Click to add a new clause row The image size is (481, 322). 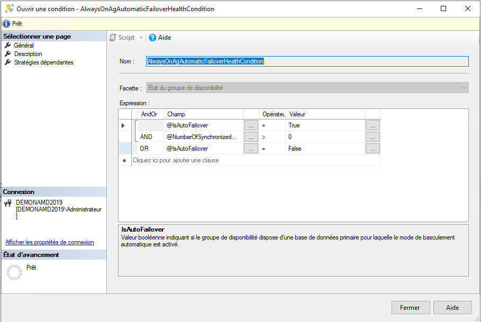176,160
